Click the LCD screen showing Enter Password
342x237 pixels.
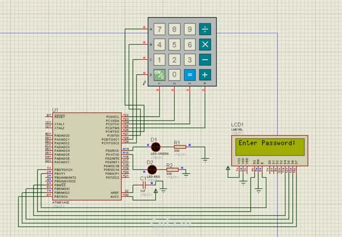pyautogui.click(x=270, y=147)
